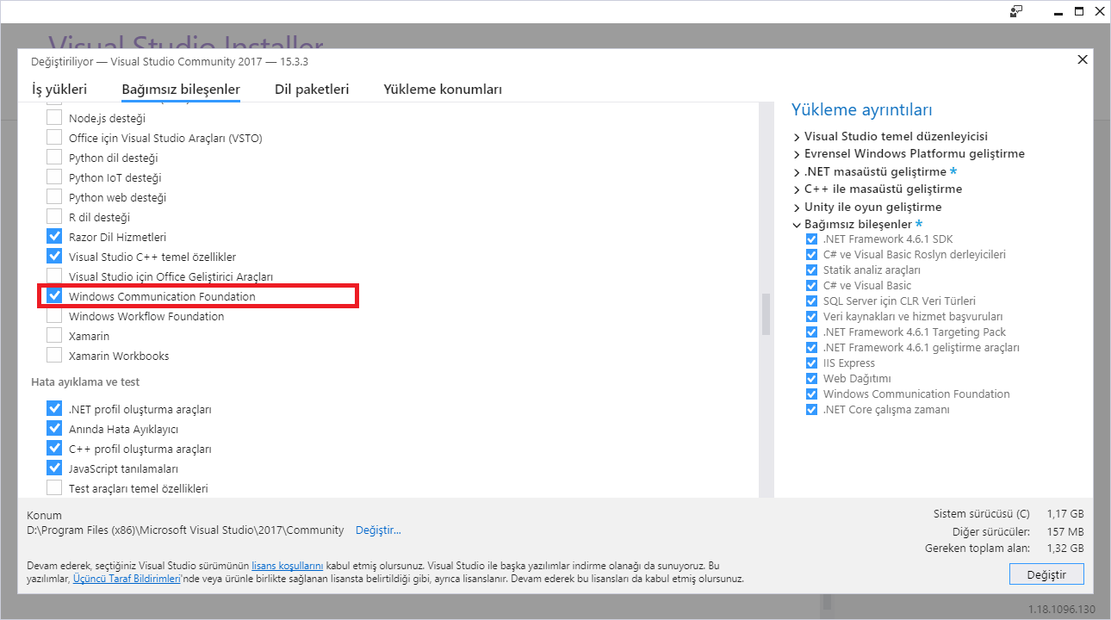Check Test araçları temel özellikleri
1111x620 pixels.
click(x=54, y=488)
